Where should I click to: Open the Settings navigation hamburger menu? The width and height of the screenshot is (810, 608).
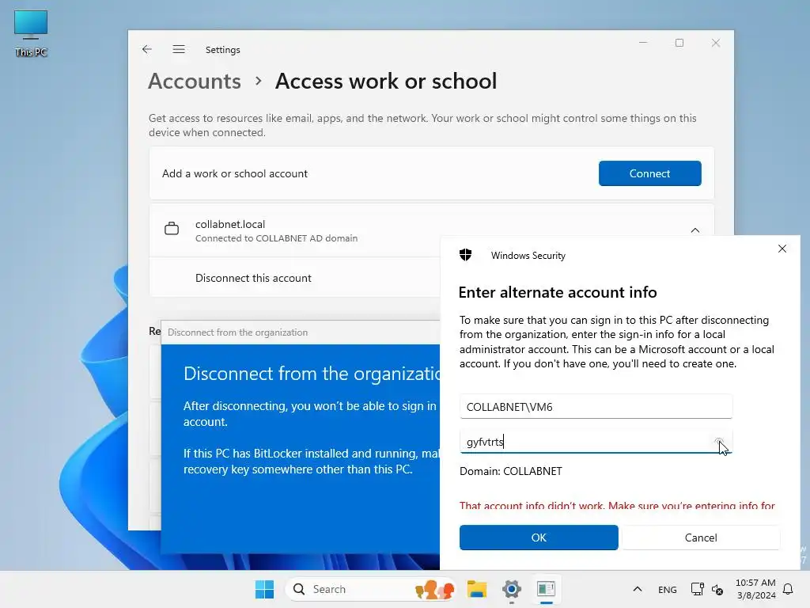(179, 49)
